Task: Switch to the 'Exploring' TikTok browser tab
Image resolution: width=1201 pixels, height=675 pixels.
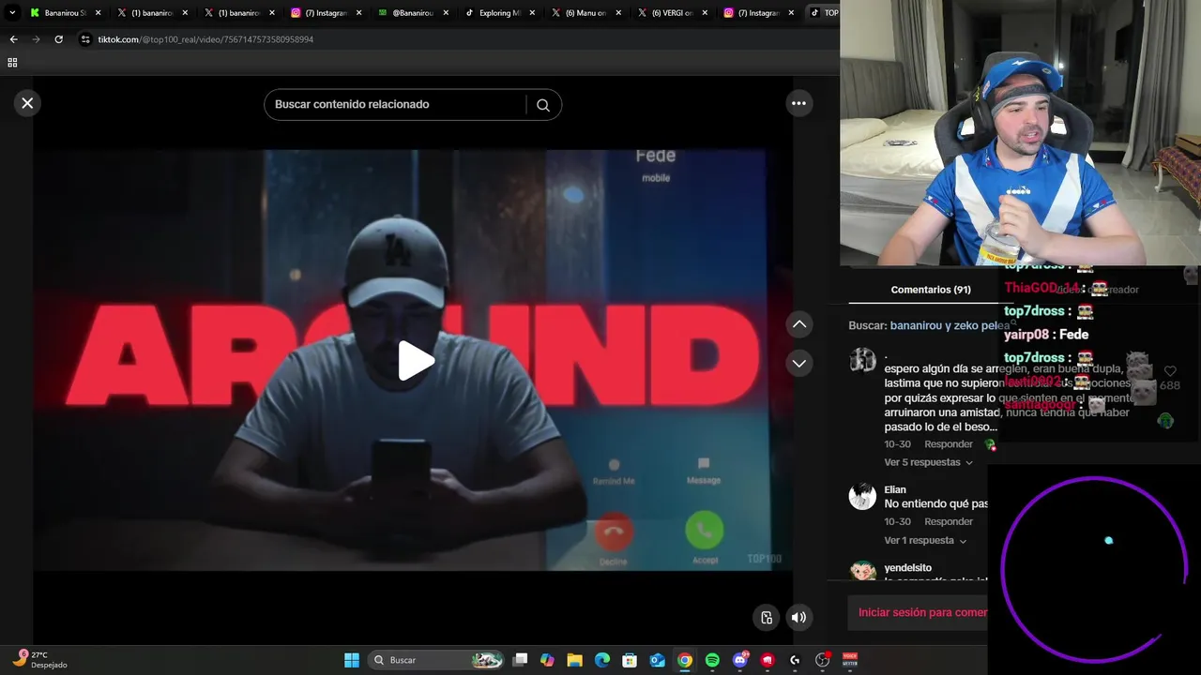Action: tap(498, 13)
